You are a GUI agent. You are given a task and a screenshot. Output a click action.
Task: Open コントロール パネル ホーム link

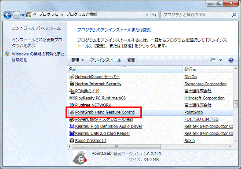36,28
